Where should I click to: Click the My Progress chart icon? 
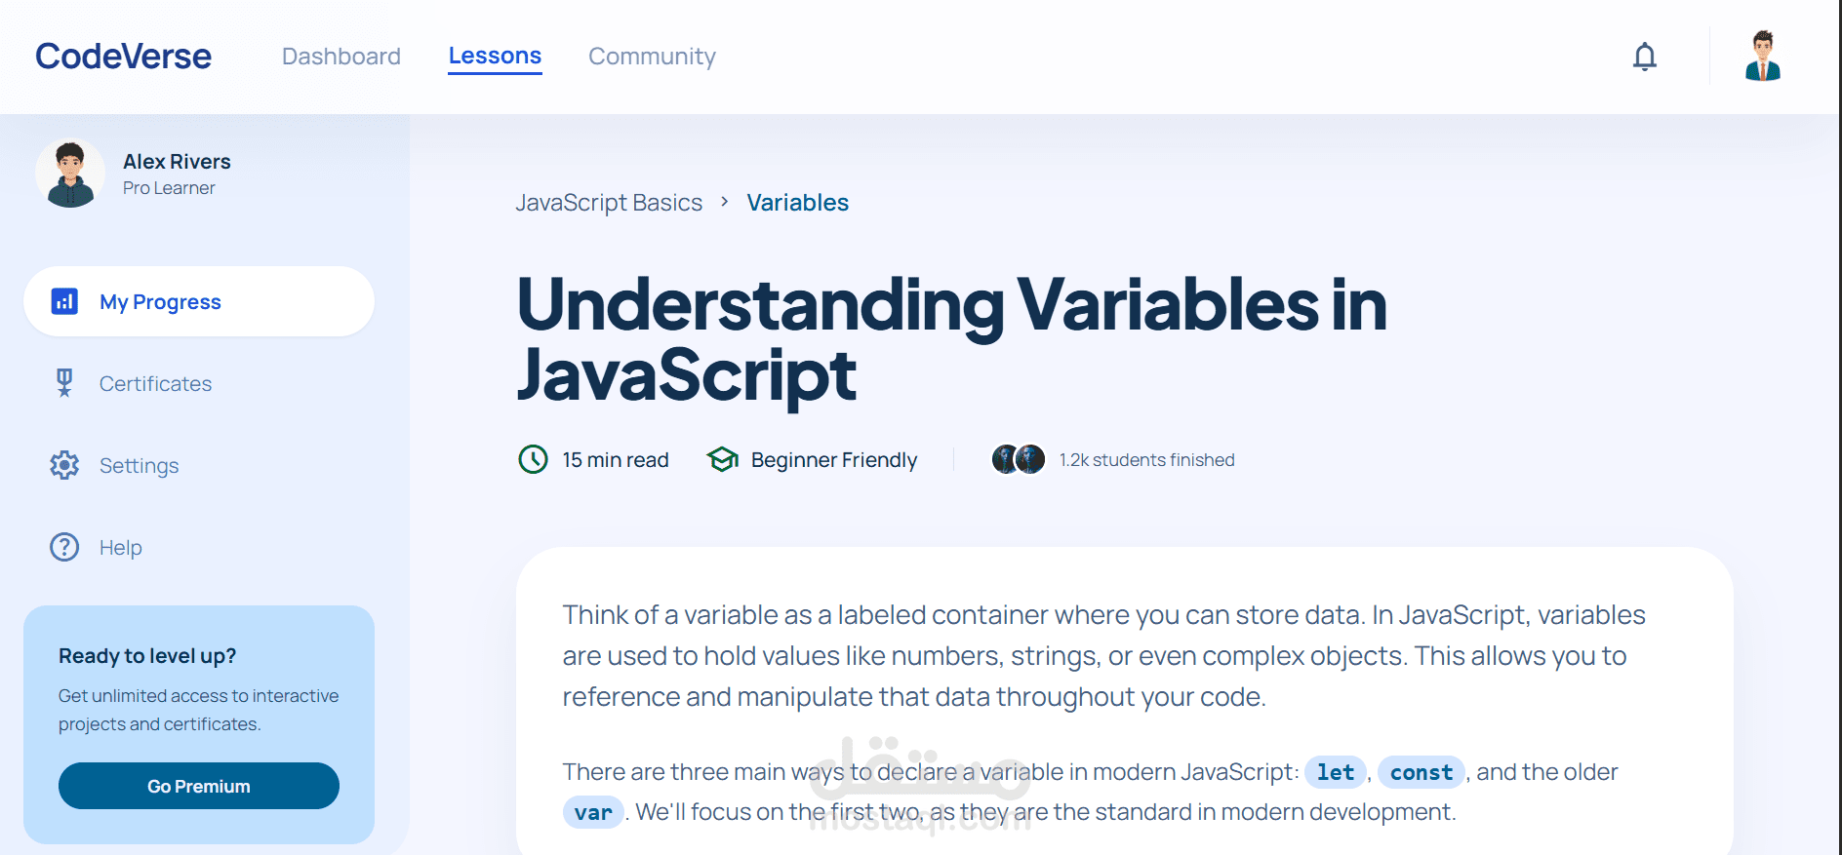(x=64, y=302)
